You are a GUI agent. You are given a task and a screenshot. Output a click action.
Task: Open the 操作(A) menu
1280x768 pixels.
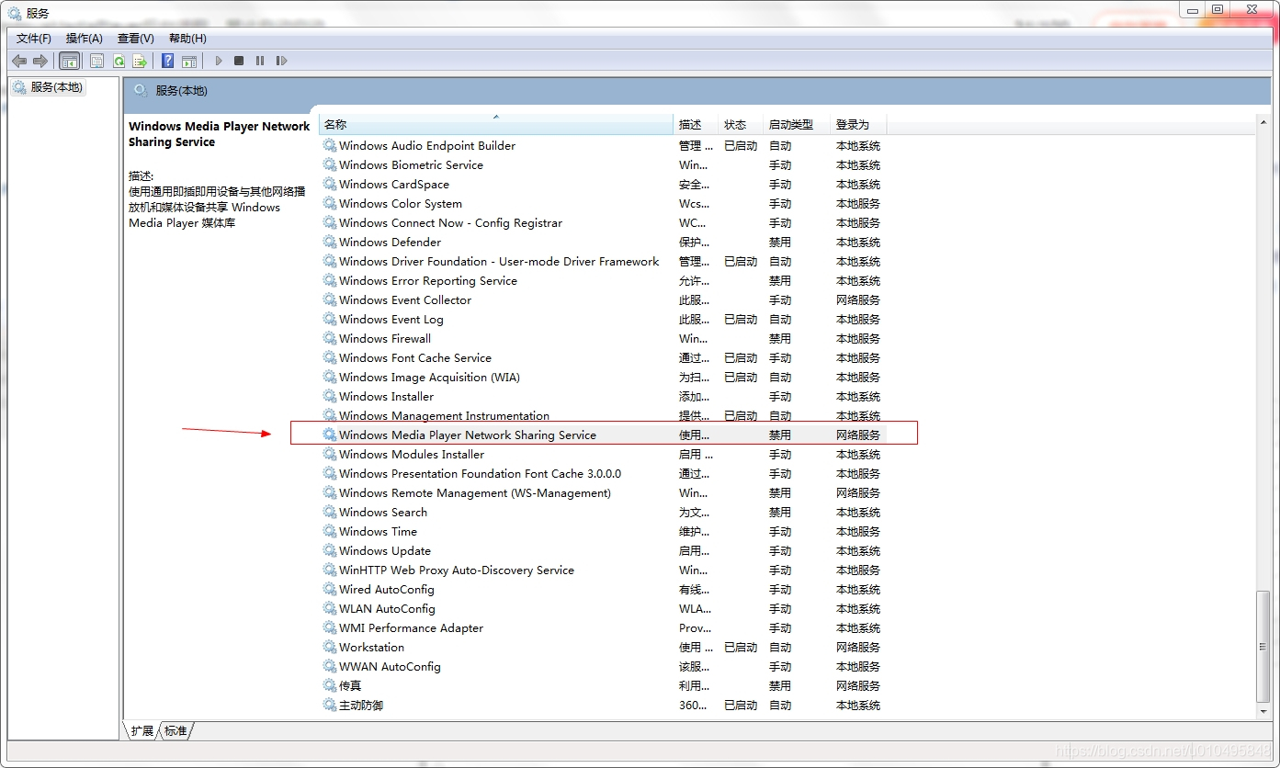tap(85, 38)
